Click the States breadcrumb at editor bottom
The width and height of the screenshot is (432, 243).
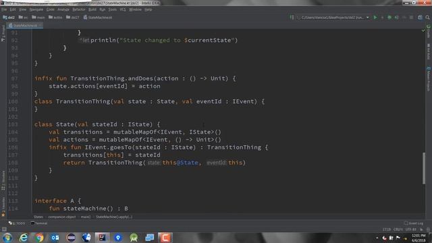pyautogui.click(x=38, y=217)
